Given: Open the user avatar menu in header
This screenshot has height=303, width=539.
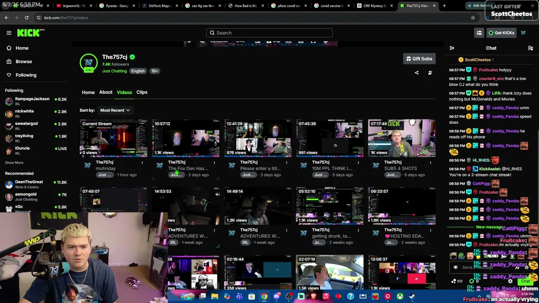Looking at the screenshot, I should point(523,33).
